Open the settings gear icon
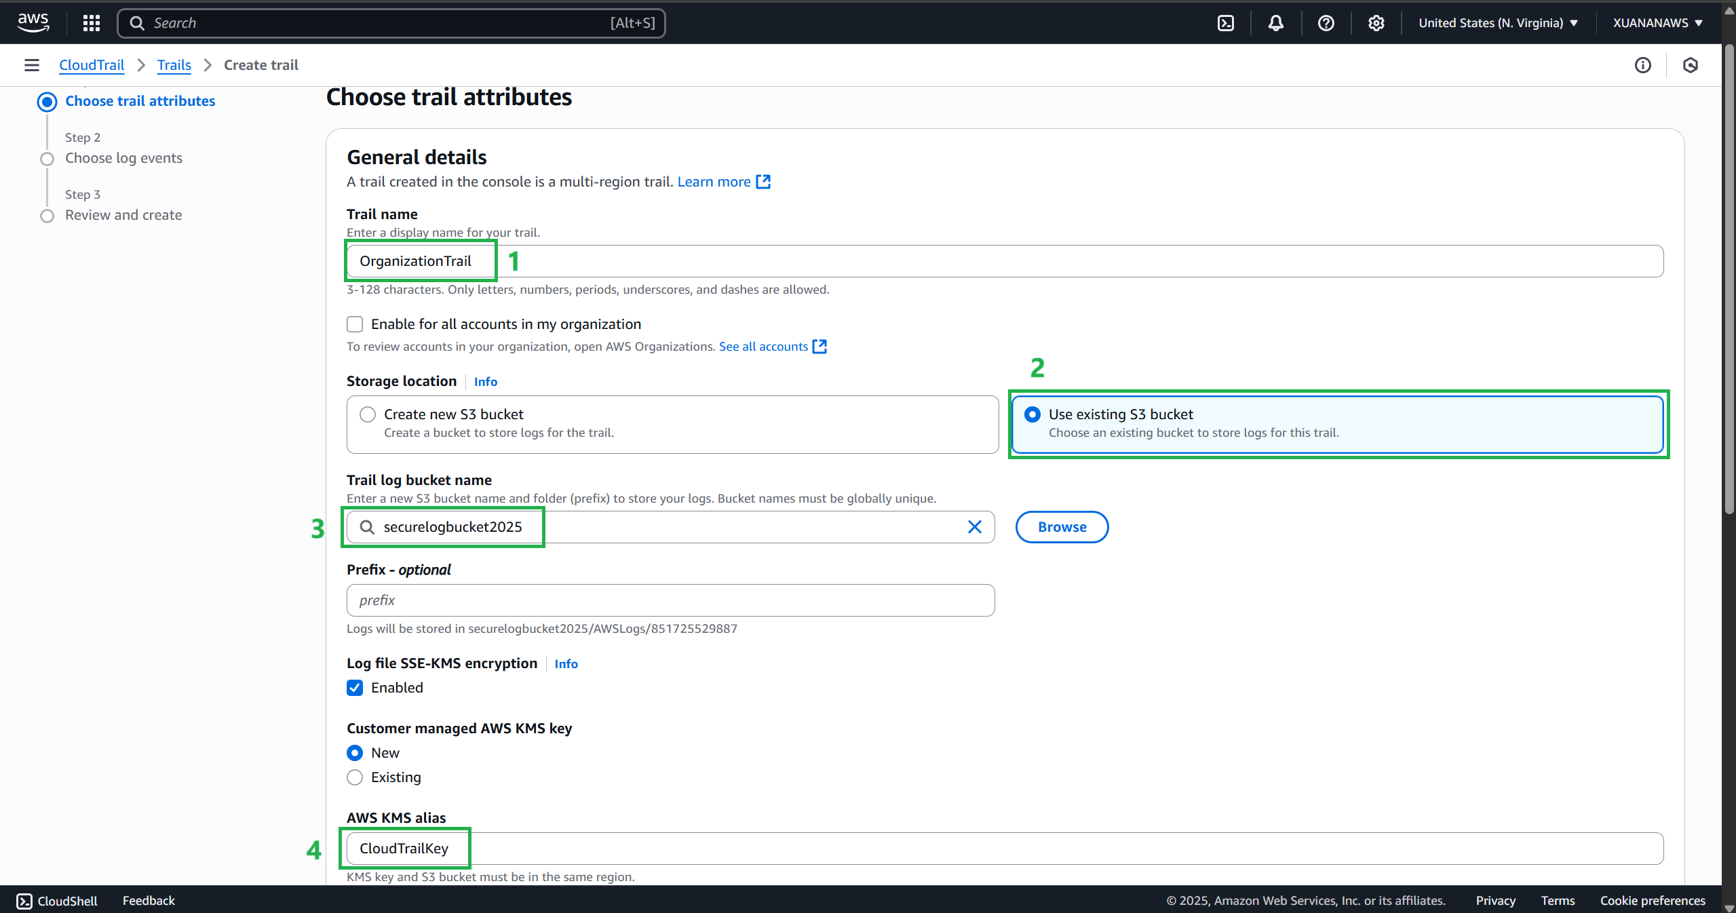 [1376, 23]
